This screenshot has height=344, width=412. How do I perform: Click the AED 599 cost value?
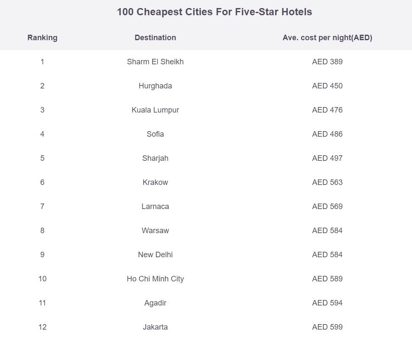click(327, 327)
